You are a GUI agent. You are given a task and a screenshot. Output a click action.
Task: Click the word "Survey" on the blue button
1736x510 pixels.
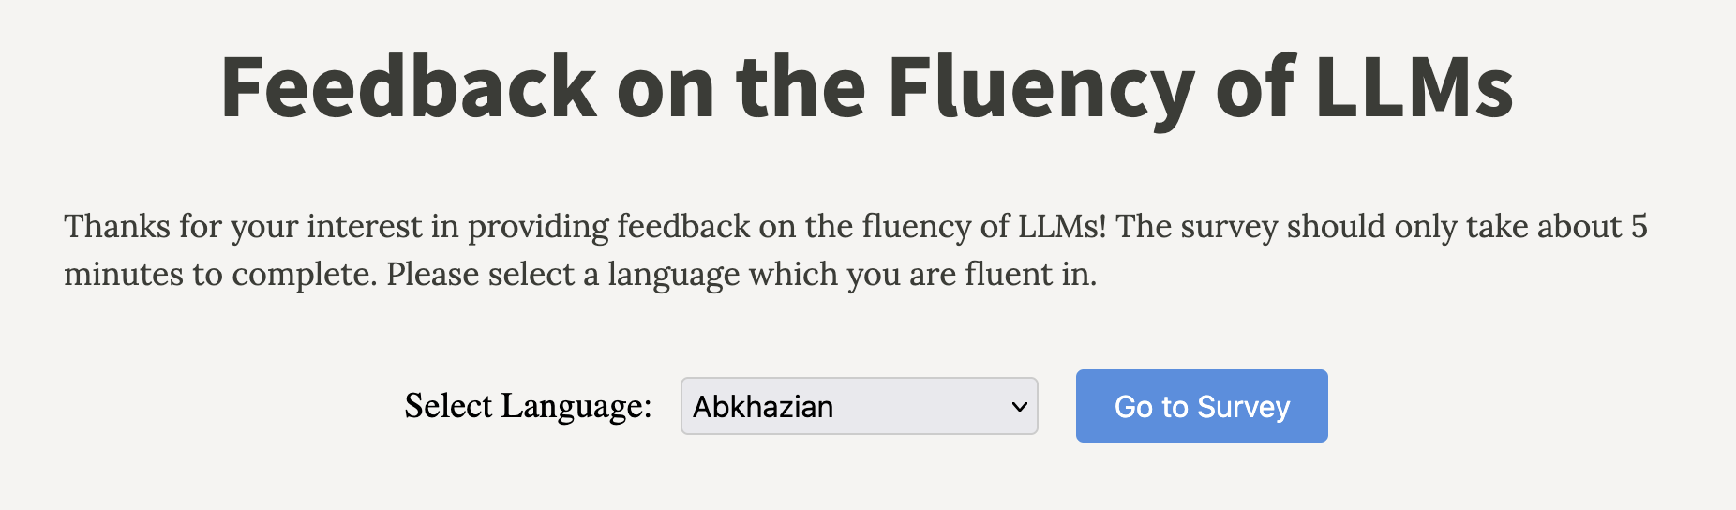click(1243, 407)
